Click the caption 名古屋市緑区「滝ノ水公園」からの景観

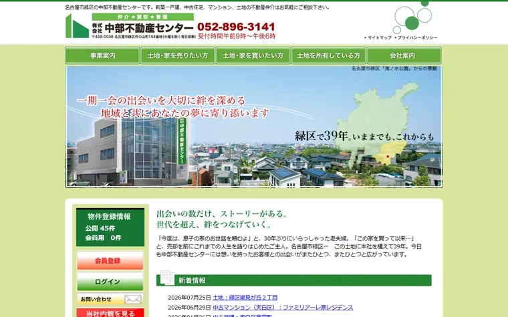(x=394, y=69)
